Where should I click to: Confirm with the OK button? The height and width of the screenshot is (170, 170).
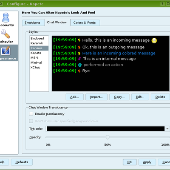point(130,162)
